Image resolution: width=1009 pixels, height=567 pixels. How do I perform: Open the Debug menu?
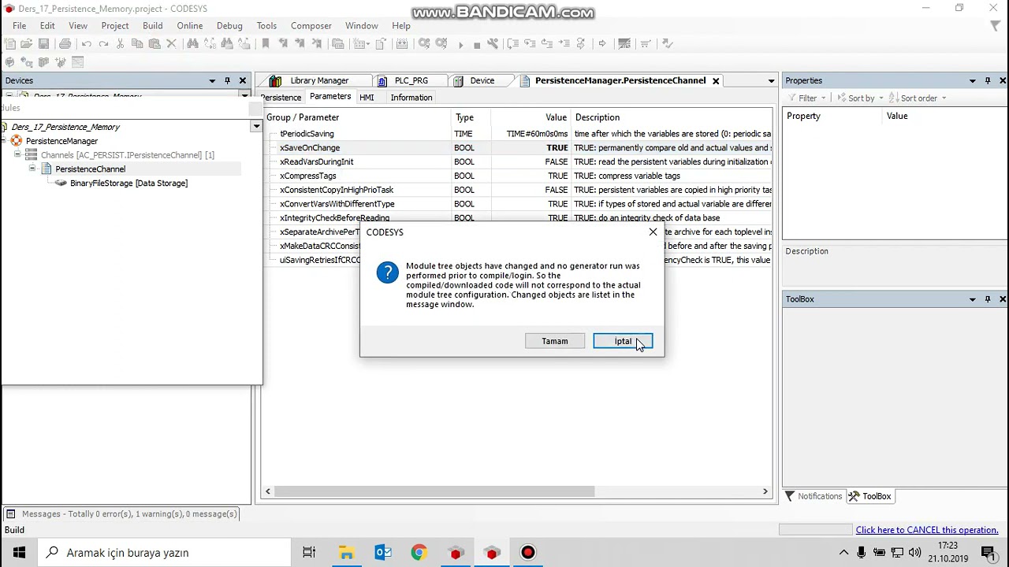tap(229, 26)
